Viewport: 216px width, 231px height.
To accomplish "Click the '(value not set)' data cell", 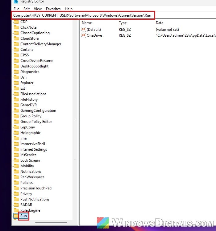I will pos(167,30).
